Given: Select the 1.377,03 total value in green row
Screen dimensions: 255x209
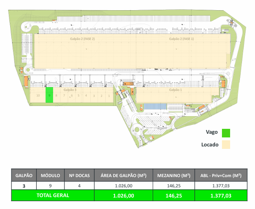Looking at the screenshot, I should (x=221, y=196).
